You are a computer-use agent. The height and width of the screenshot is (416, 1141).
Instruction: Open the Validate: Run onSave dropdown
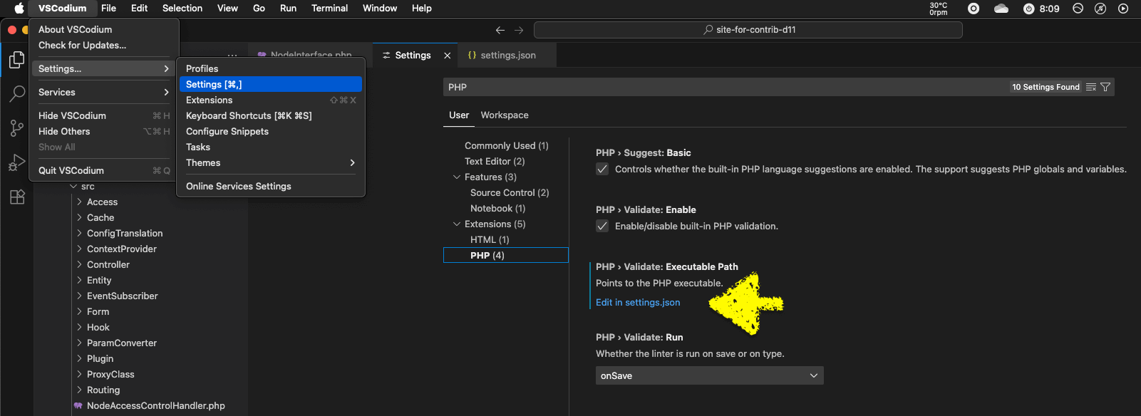[x=709, y=375]
